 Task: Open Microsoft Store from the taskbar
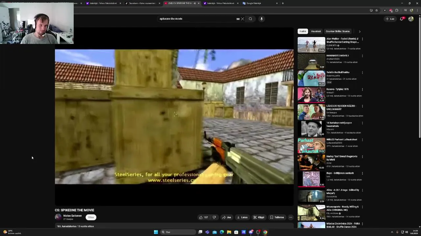[236, 232]
